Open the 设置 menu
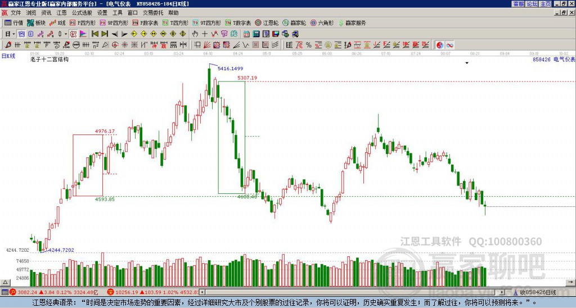Screen dimensions: 576x308 point(102,13)
